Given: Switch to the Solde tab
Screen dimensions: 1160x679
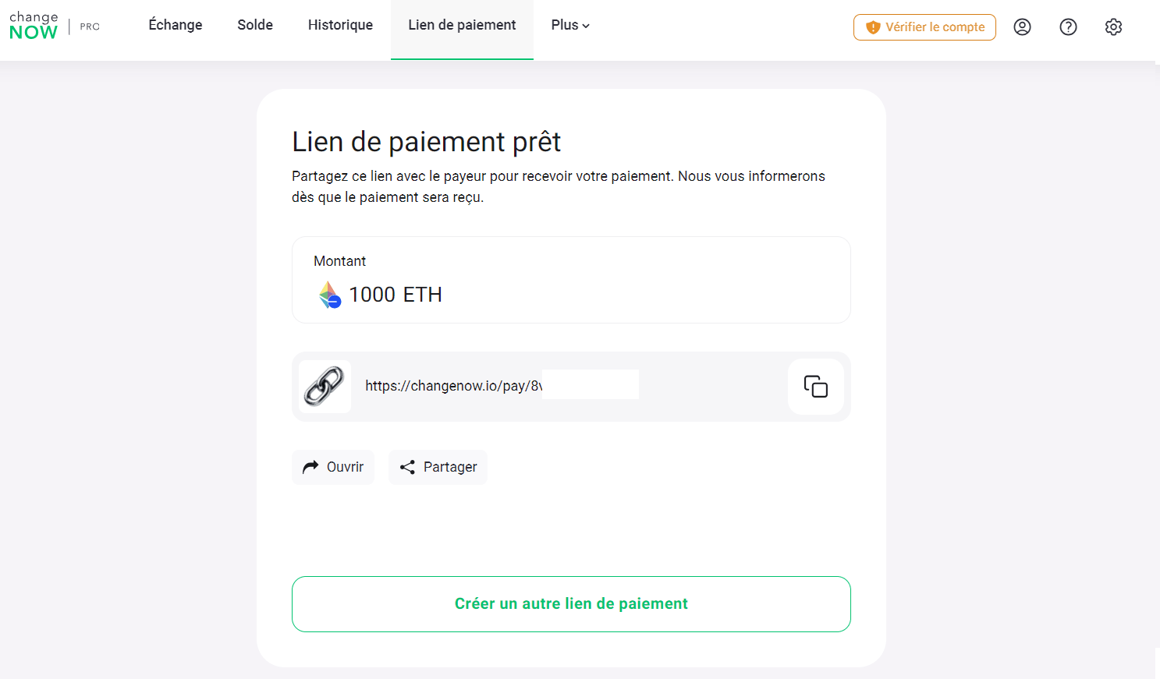Looking at the screenshot, I should tap(254, 24).
